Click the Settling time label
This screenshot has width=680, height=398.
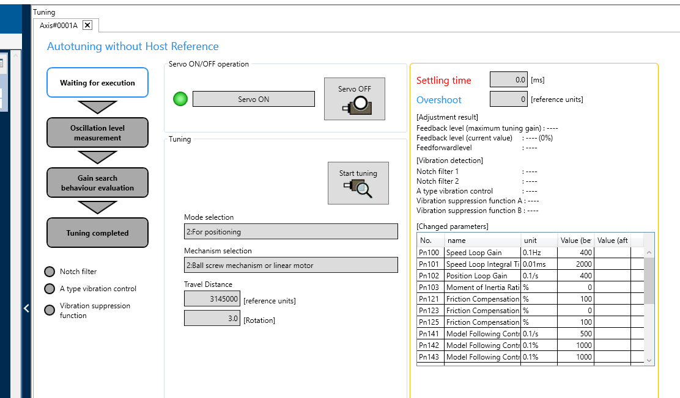[x=443, y=80]
